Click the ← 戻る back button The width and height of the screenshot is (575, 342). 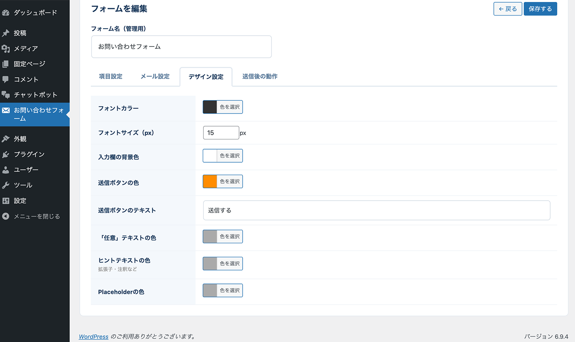pyautogui.click(x=508, y=9)
